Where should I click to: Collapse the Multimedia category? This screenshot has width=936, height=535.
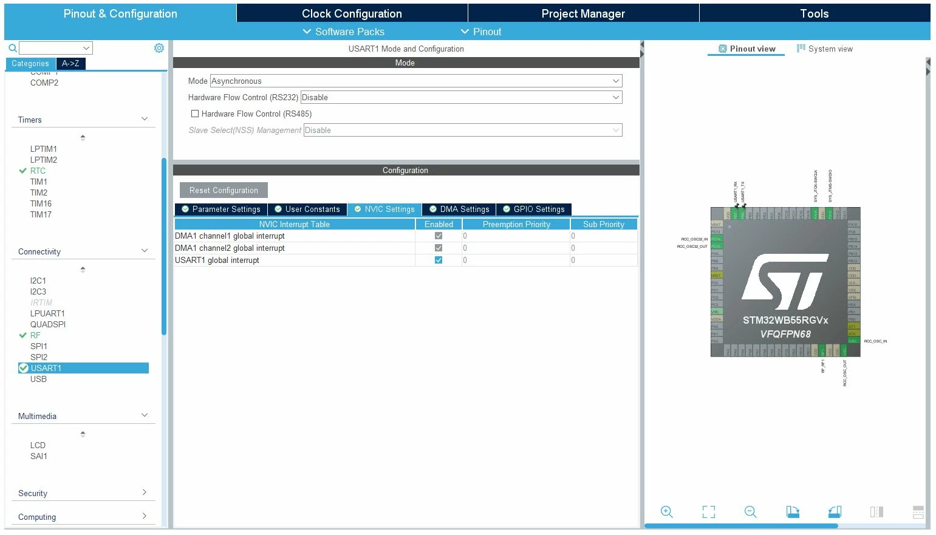(x=145, y=415)
